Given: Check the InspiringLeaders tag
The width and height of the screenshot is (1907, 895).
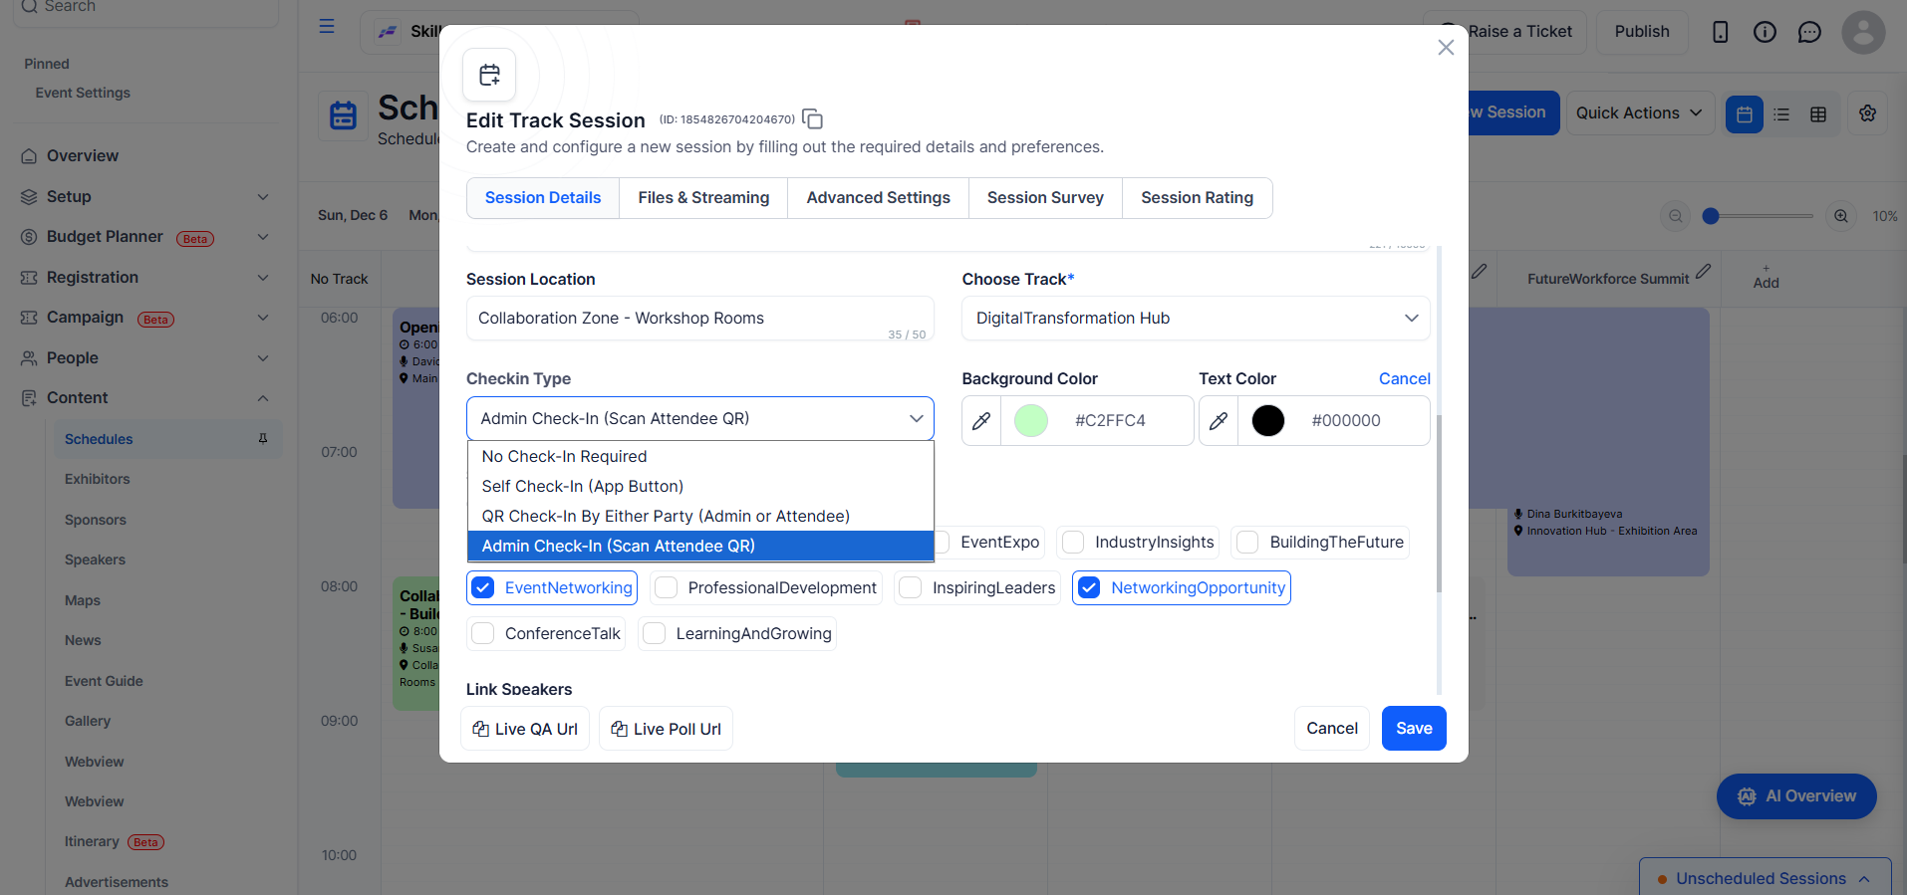Looking at the screenshot, I should click(x=911, y=587).
